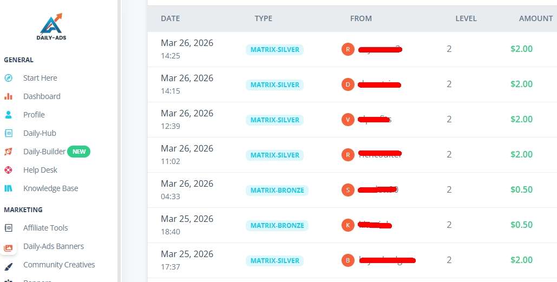Screen dimensions: 557x282
Task: Open the Dashboard menu item
Action: [42, 96]
